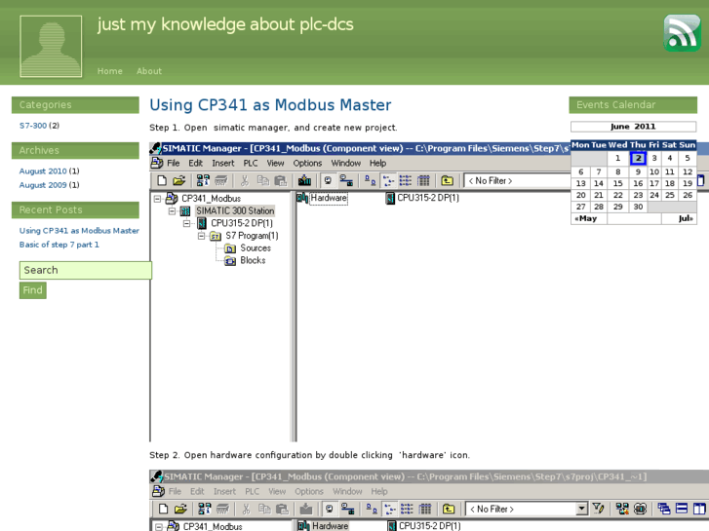Viewport: 709px width, 531px height.
Task: Open Edit menu in Step 1 SIMATIC Manager
Action: tap(196, 163)
